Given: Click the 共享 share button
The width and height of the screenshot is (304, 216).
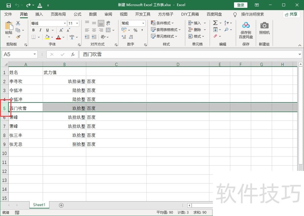Looking at the screenshot, I should [x=291, y=14].
